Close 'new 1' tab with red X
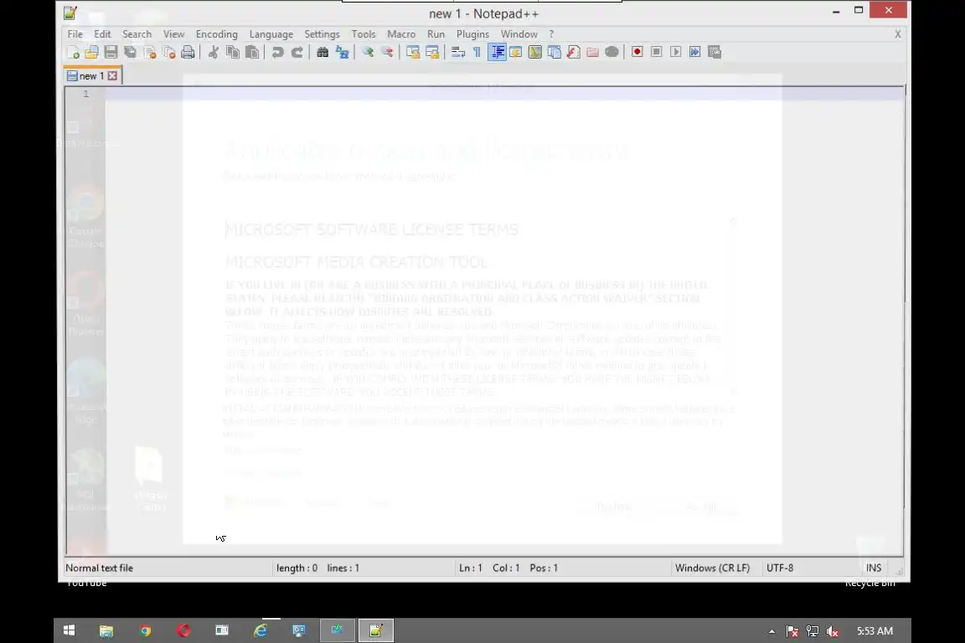Viewport: 965px width, 643px height. click(x=112, y=75)
